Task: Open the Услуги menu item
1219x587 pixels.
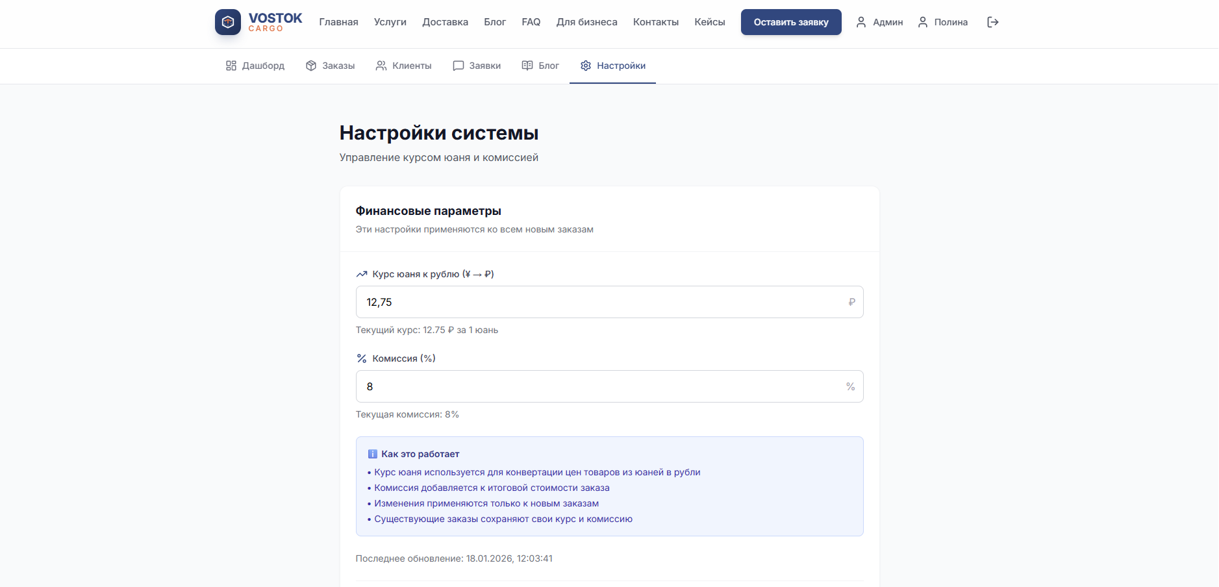Action: click(390, 22)
